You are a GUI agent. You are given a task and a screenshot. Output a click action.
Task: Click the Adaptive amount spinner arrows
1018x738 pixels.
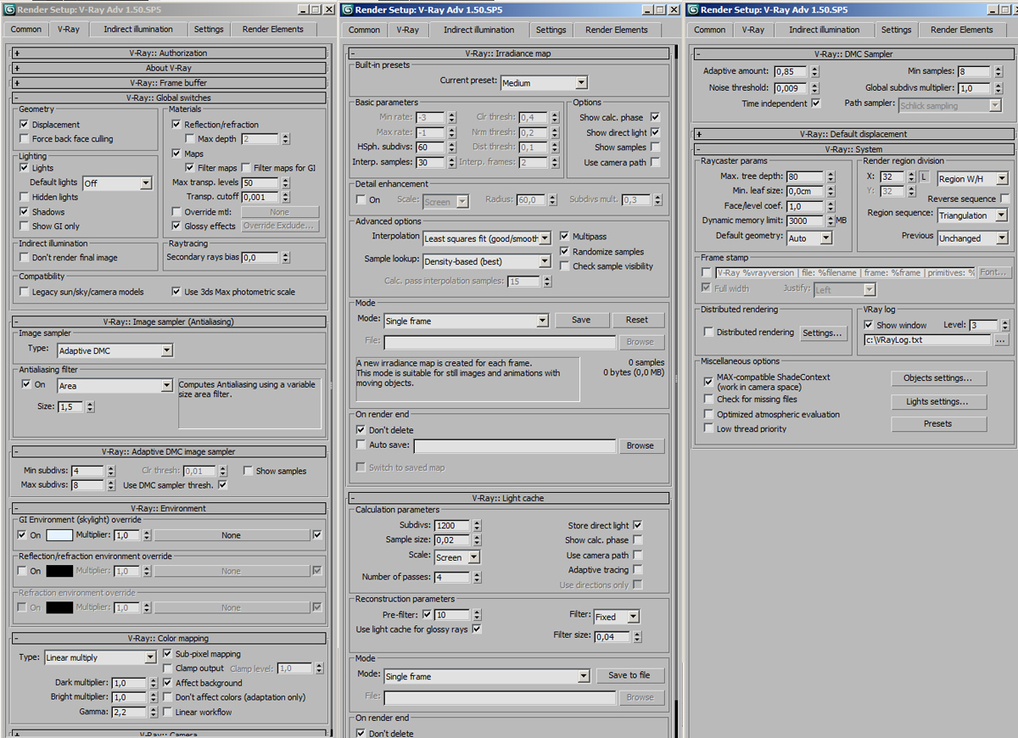[x=815, y=72]
